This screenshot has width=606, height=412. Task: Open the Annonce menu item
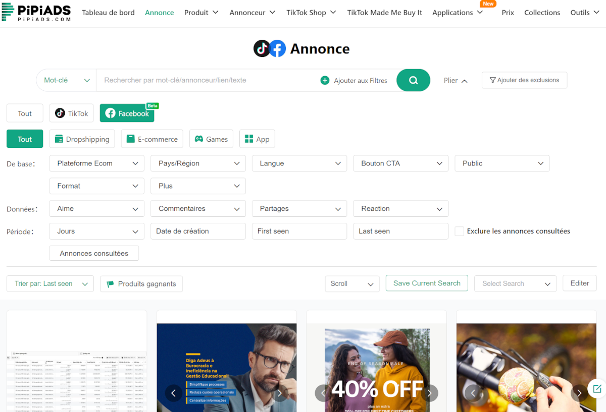[159, 13]
